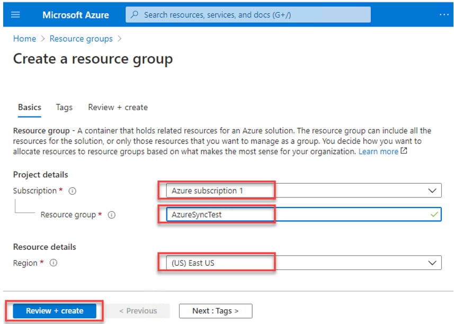Image resolution: width=454 pixels, height=324 pixels.
Task: Click the search magnifier icon
Action: pos(135,14)
